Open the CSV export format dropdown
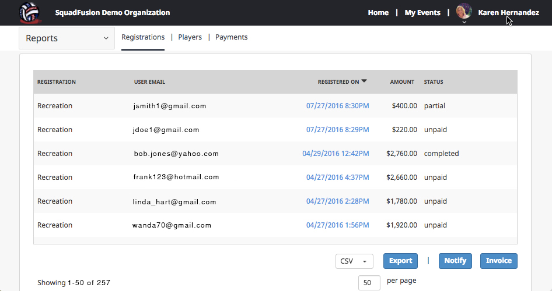552x291 pixels. pos(355,261)
